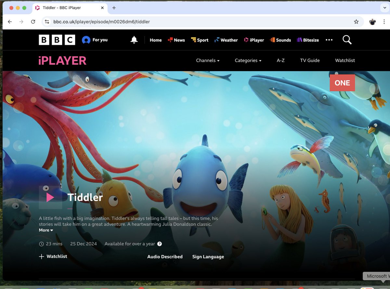This screenshot has height=289, width=390.
Task: Add Tiddler to Watchlist
Action: click(x=53, y=257)
